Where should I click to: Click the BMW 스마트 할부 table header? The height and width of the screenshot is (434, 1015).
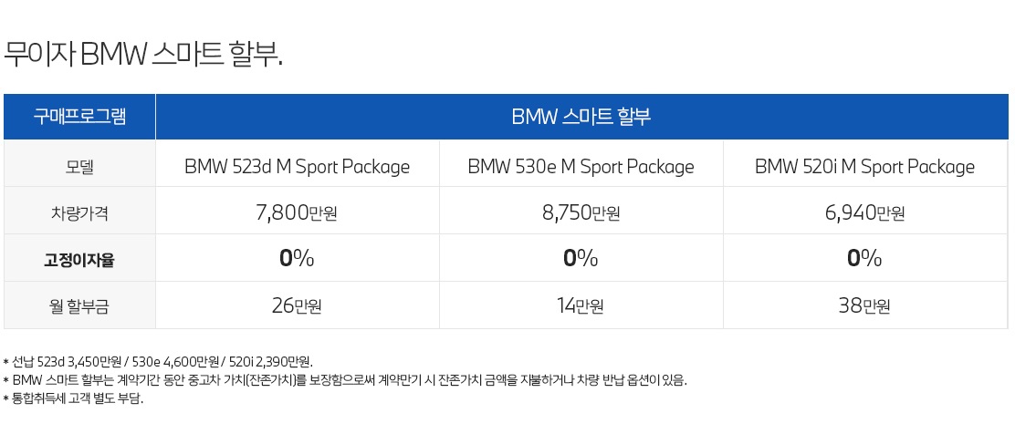(581, 117)
